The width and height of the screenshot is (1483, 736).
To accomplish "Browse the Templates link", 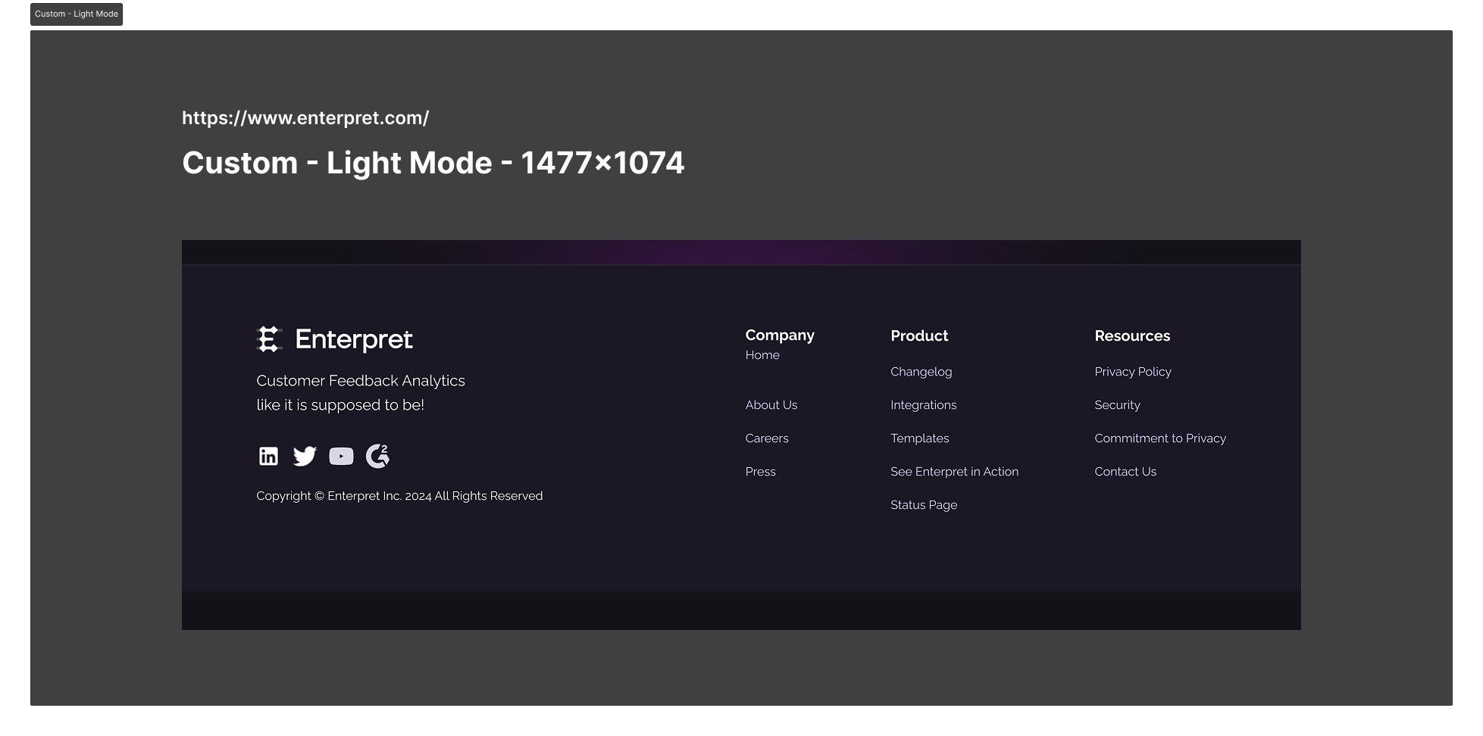I will [919, 438].
